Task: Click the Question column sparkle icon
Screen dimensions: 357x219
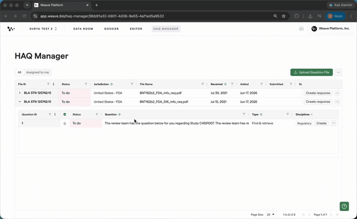Action: tap(119, 114)
